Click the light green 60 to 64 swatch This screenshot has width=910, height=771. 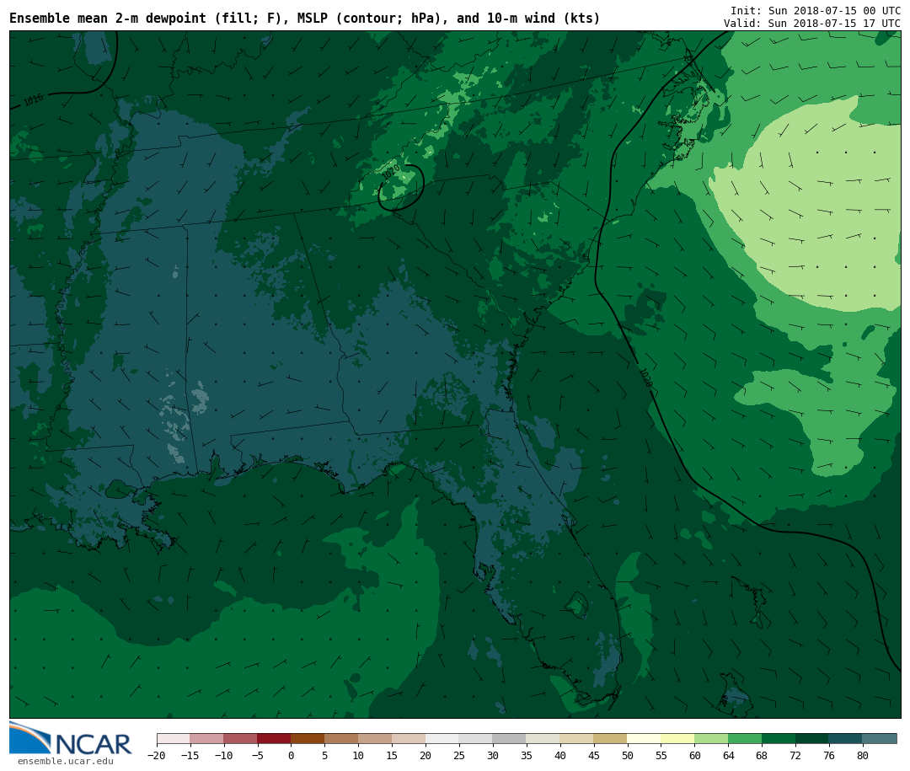[711, 738]
